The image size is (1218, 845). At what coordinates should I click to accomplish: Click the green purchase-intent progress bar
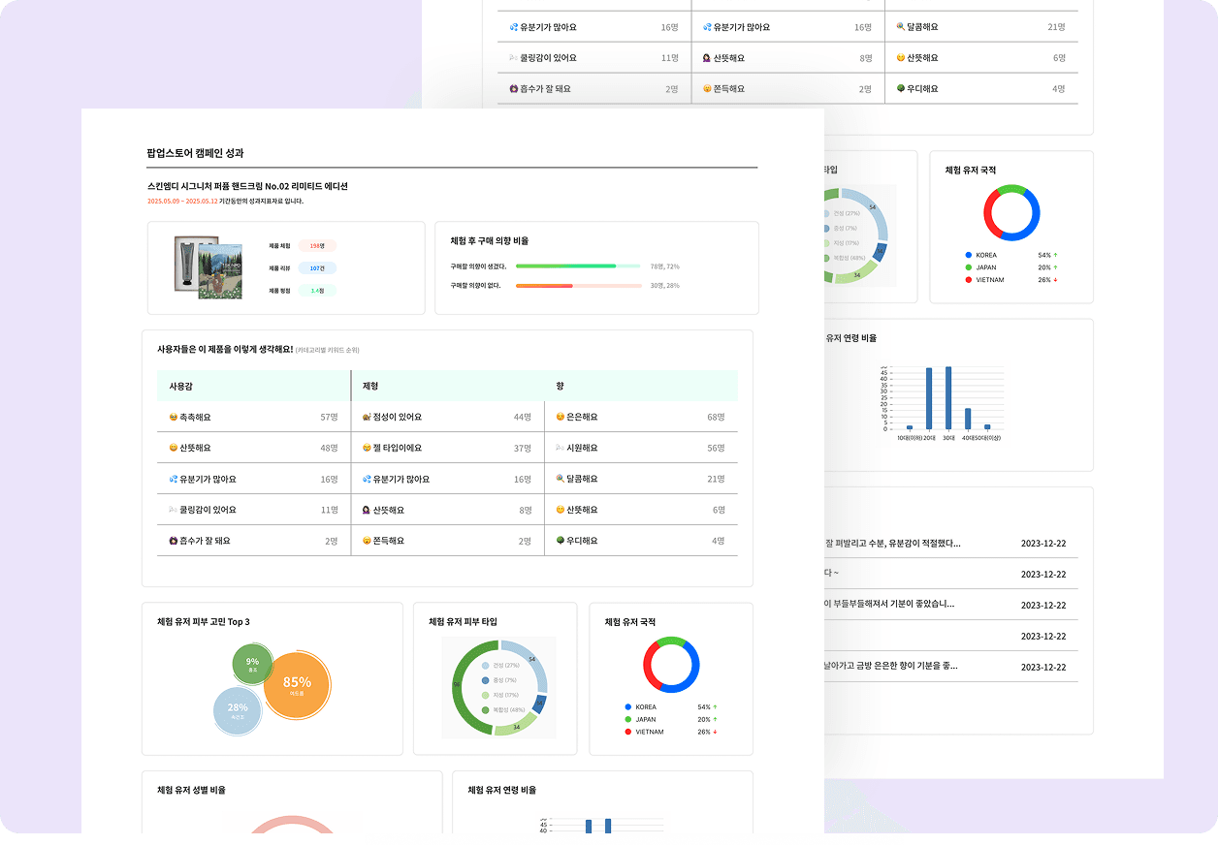pos(565,266)
